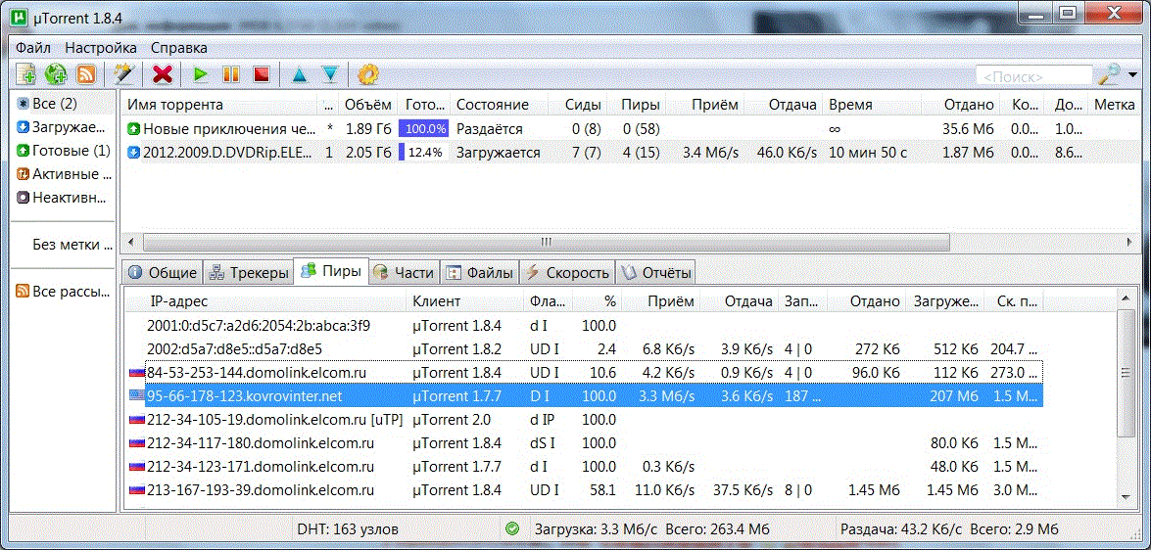Click DHT: 163 узлов status entry
The height and width of the screenshot is (550, 1151).
347,528
